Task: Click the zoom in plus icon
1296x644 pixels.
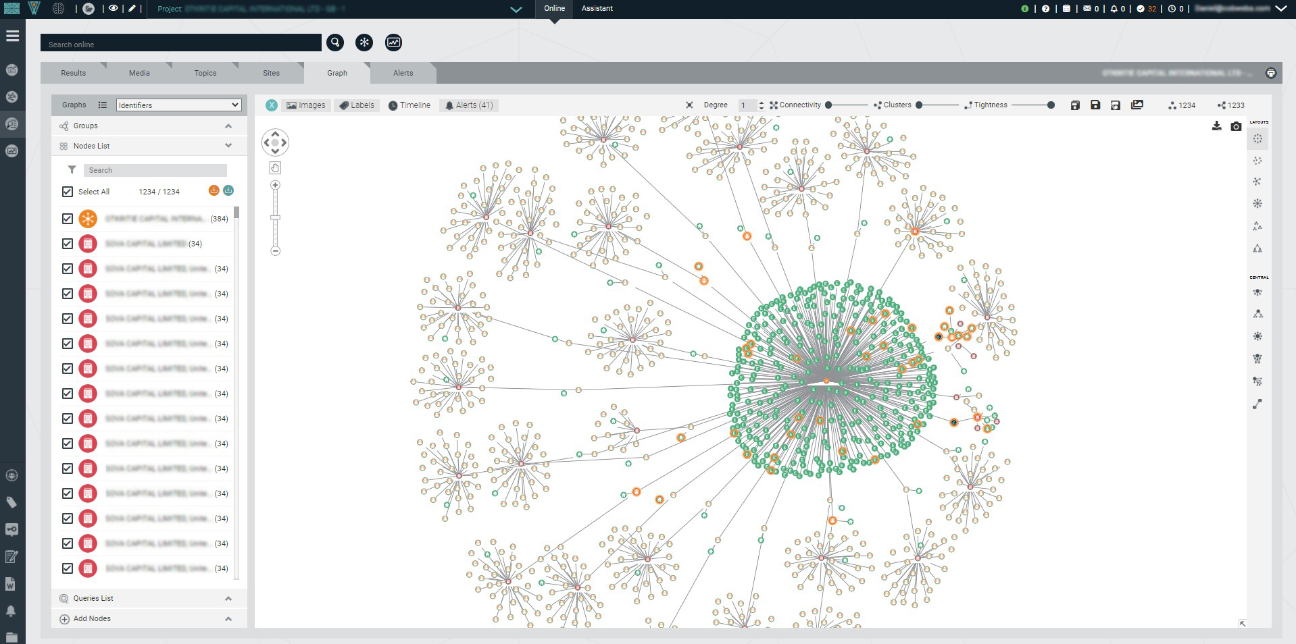Action: (x=275, y=185)
